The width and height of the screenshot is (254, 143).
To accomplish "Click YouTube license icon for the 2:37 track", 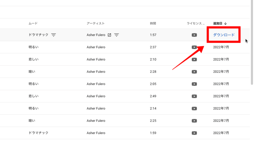I will [x=194, y=47].
